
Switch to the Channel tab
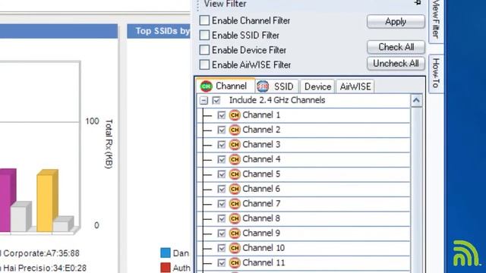[x=226, y=86]
